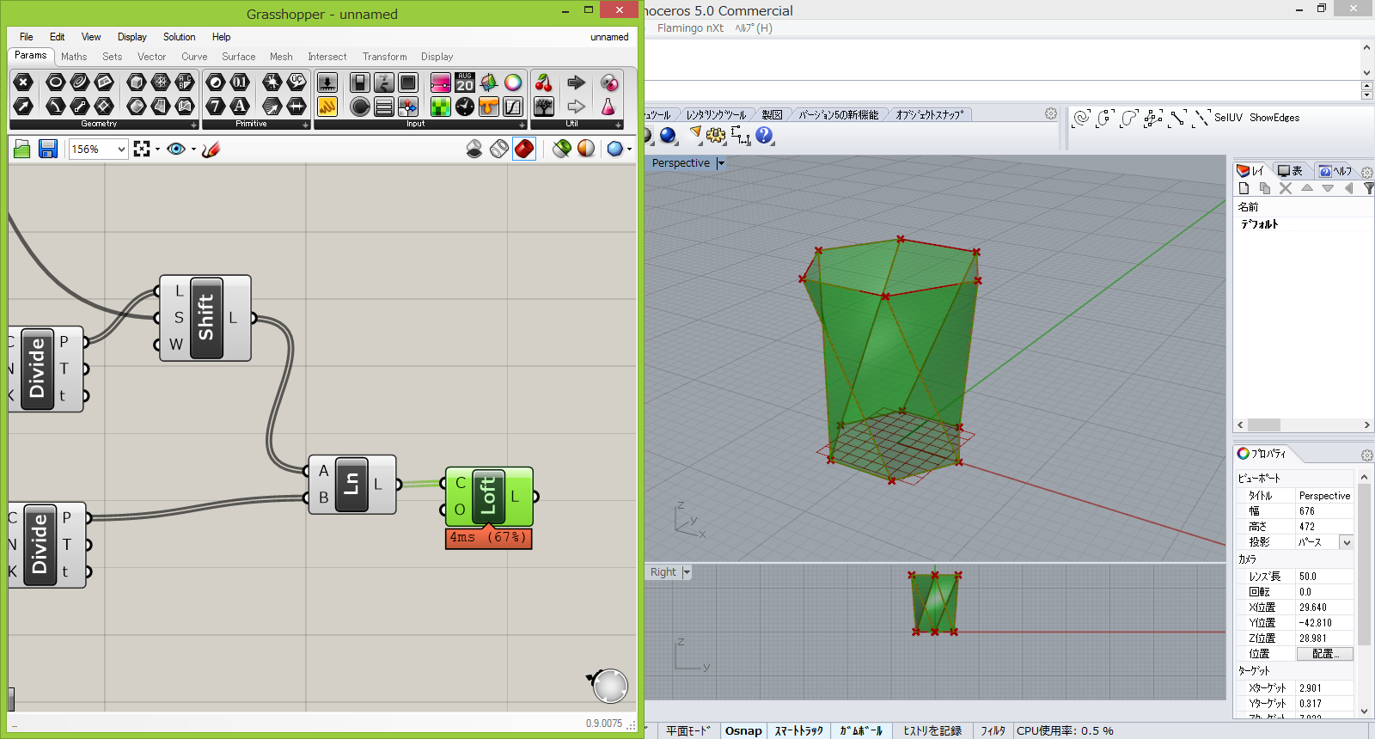The height and width of the screenshot is (739, 1375).
Task: Save the Grasshopper document
Action: (48, 150)
